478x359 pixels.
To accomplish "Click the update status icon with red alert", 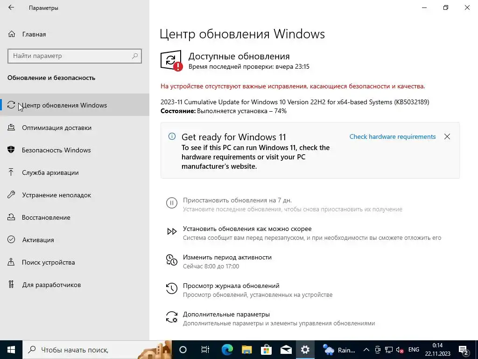I will (171, 60).
